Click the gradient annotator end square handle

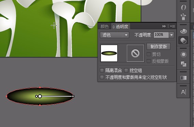[x=73, y=96]
